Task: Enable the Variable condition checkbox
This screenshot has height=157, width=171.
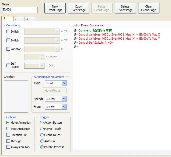Action: click(x=8, y=49)
